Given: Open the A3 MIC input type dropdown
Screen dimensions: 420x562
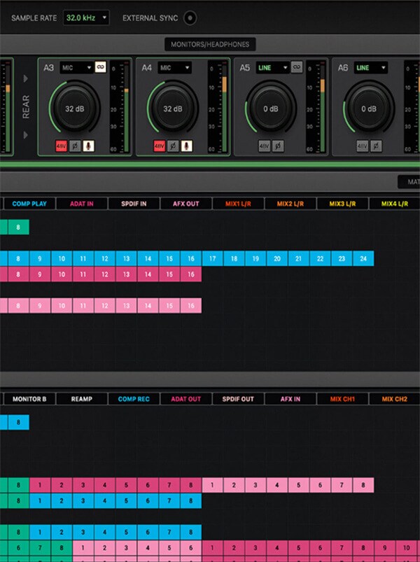Looking at the screenshot, I should (x=76, y=67).
